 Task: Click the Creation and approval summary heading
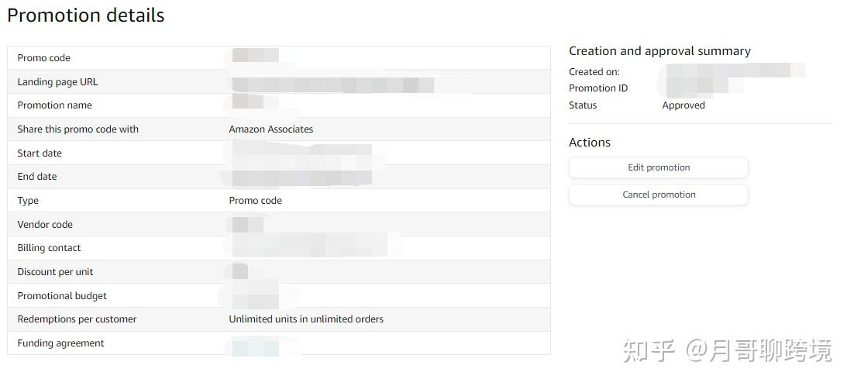coord(659,51)
